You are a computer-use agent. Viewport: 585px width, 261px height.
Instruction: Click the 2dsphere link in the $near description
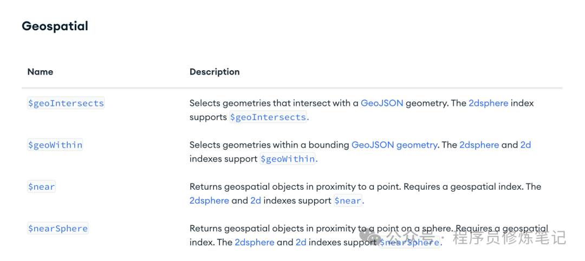[209, 200]
